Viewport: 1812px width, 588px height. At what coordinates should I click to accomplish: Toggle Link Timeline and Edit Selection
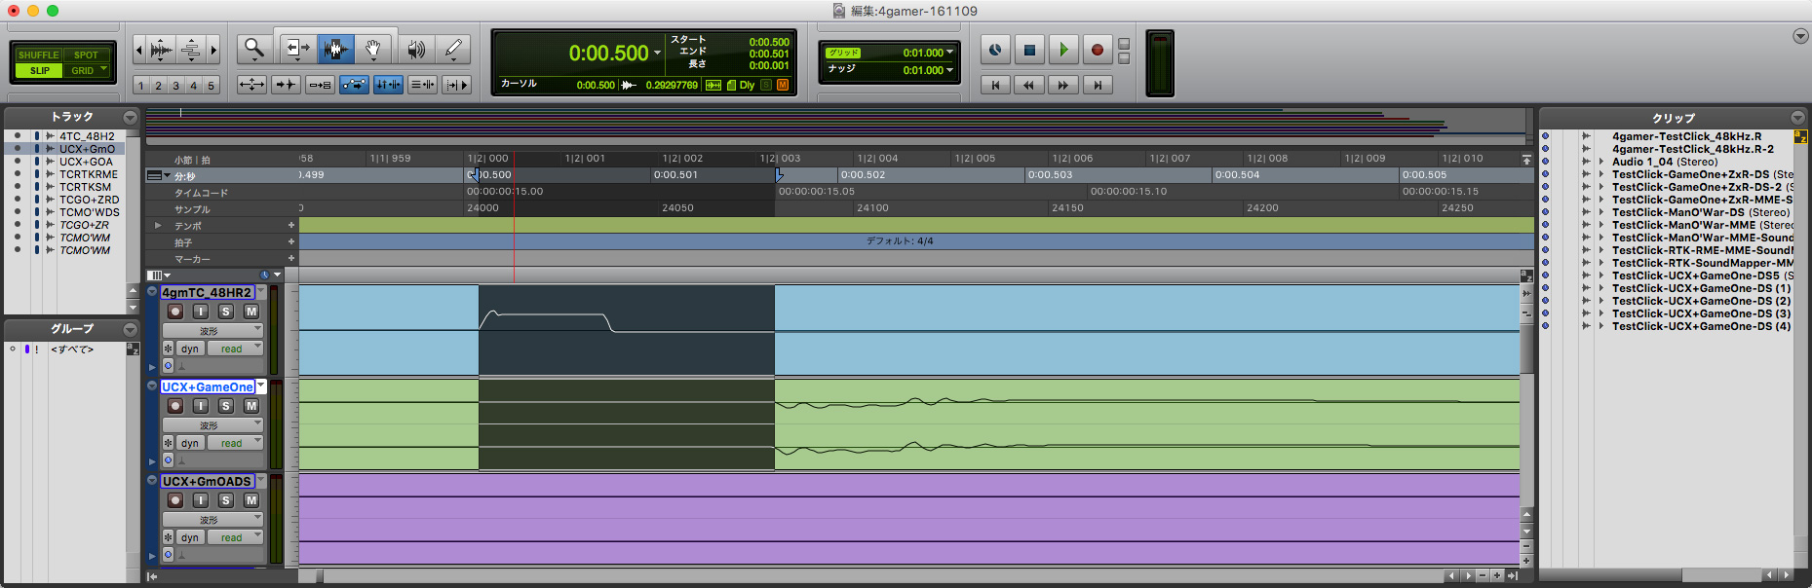click(x=388, y=85)
